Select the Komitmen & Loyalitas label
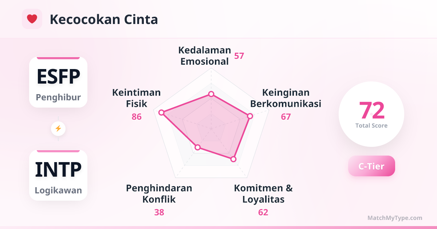This screenshot has width=437, height=229. 263,194
